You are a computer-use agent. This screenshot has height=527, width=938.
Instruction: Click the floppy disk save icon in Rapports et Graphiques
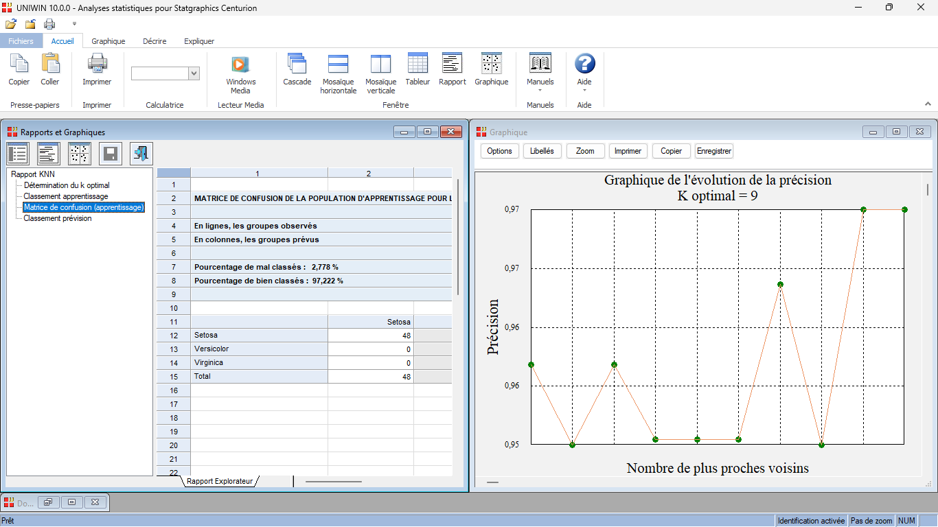(111, 154)
